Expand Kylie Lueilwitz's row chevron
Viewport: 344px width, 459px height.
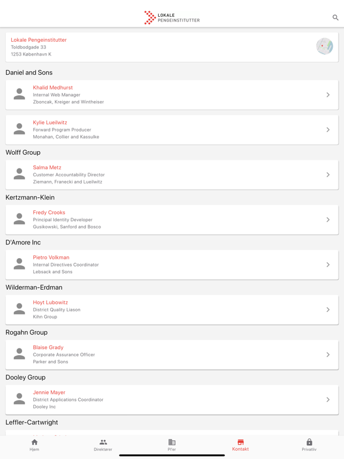(x=328, y=130)
